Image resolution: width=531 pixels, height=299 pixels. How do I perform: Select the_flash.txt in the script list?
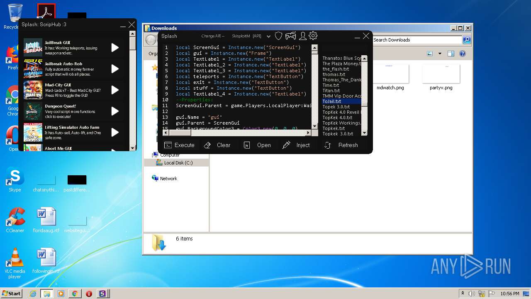click(x=336, y=69)
